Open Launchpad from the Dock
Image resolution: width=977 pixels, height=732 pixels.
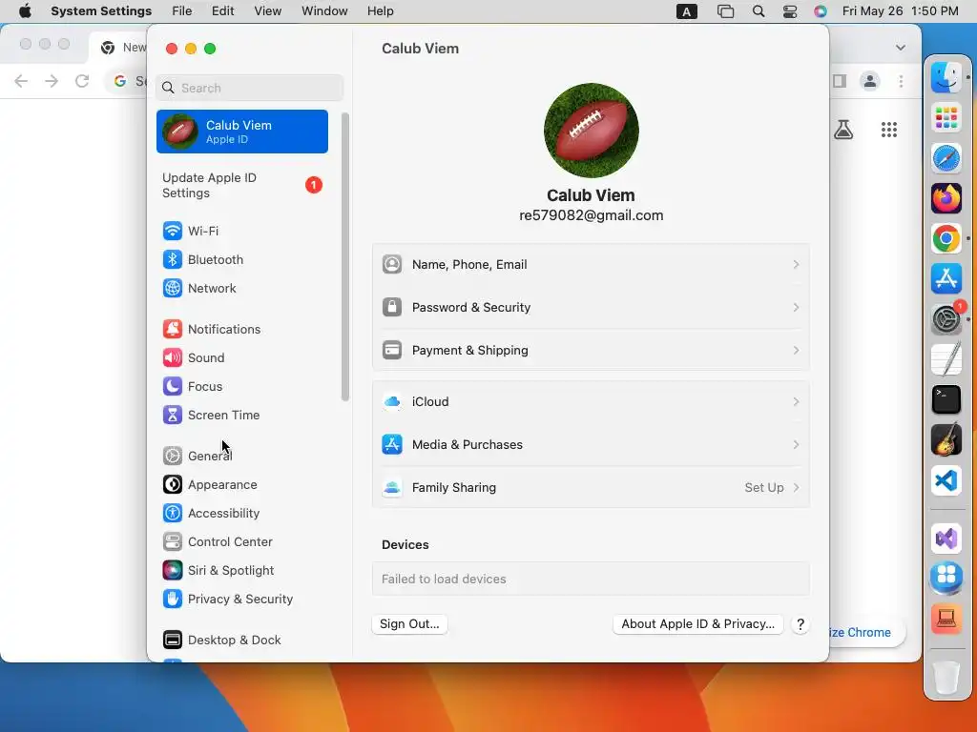pos(946,117)
